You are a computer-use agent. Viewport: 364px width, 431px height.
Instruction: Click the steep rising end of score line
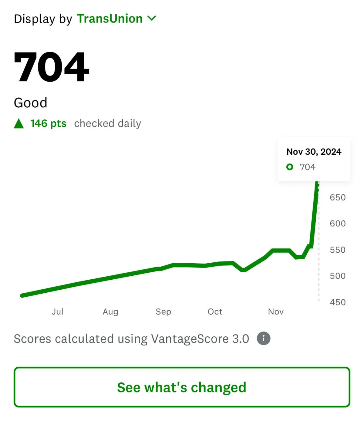point(315,214)
